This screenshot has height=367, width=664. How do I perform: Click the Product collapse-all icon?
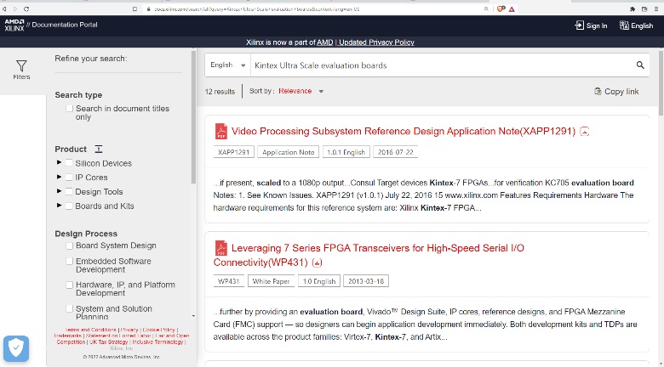tap(98, 149)
